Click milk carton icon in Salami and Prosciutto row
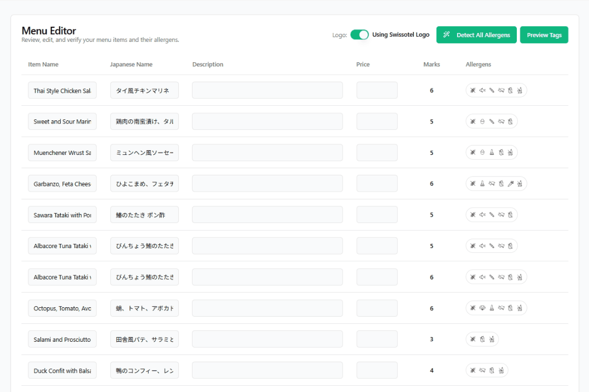Screen dimensions: 589x392 pos(482,340)
